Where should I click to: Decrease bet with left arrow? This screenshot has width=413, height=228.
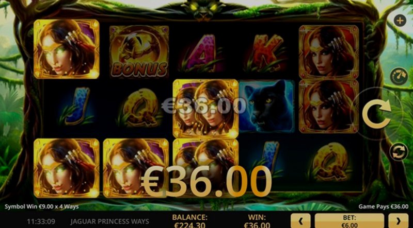click(x=300, y=221)
